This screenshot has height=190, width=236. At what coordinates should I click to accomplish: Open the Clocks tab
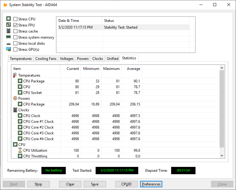pyautogui.click(x=97, y=59)
